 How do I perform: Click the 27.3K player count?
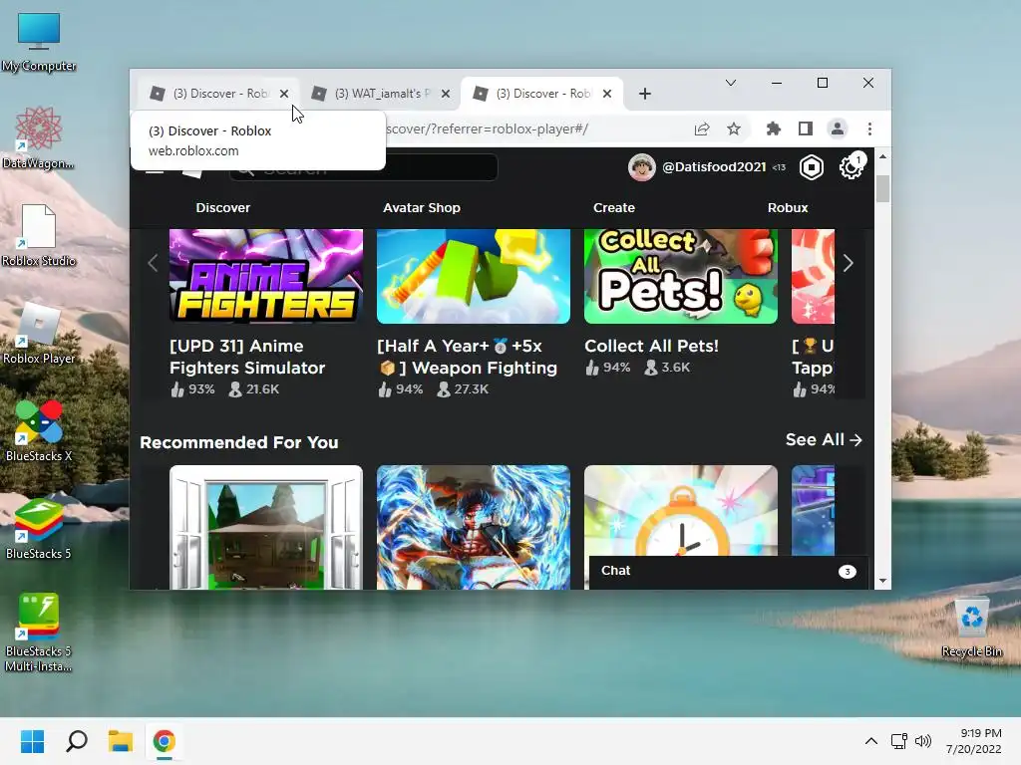coord(463,389)
